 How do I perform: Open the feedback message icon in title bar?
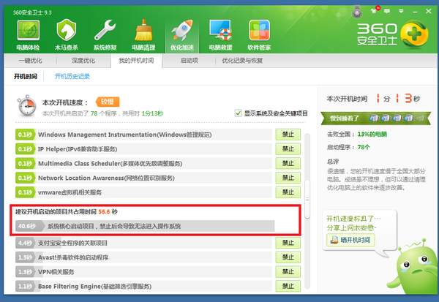387,11
